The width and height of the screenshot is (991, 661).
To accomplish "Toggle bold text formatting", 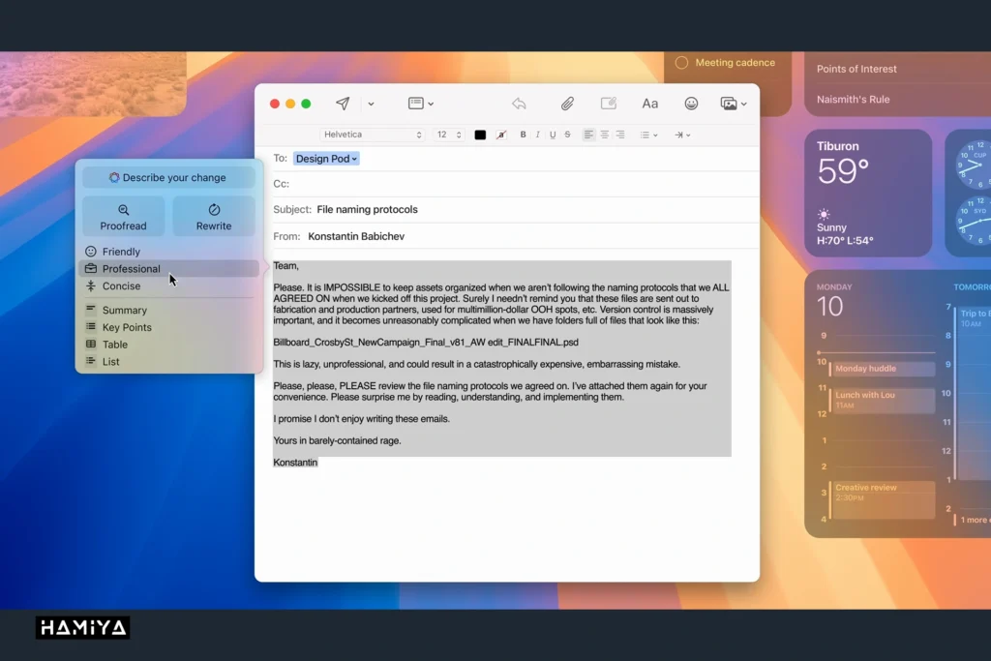I will tap(524, 135).
